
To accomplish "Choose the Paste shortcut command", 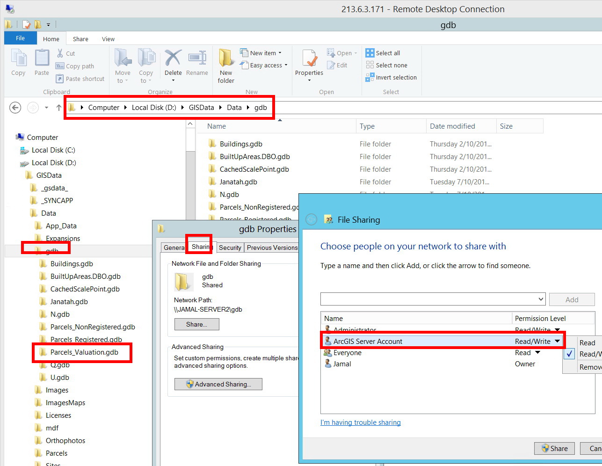I will coord(80,79).
